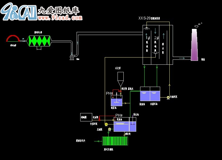Click the 1# desulfurization tower section

click(147, 45)
